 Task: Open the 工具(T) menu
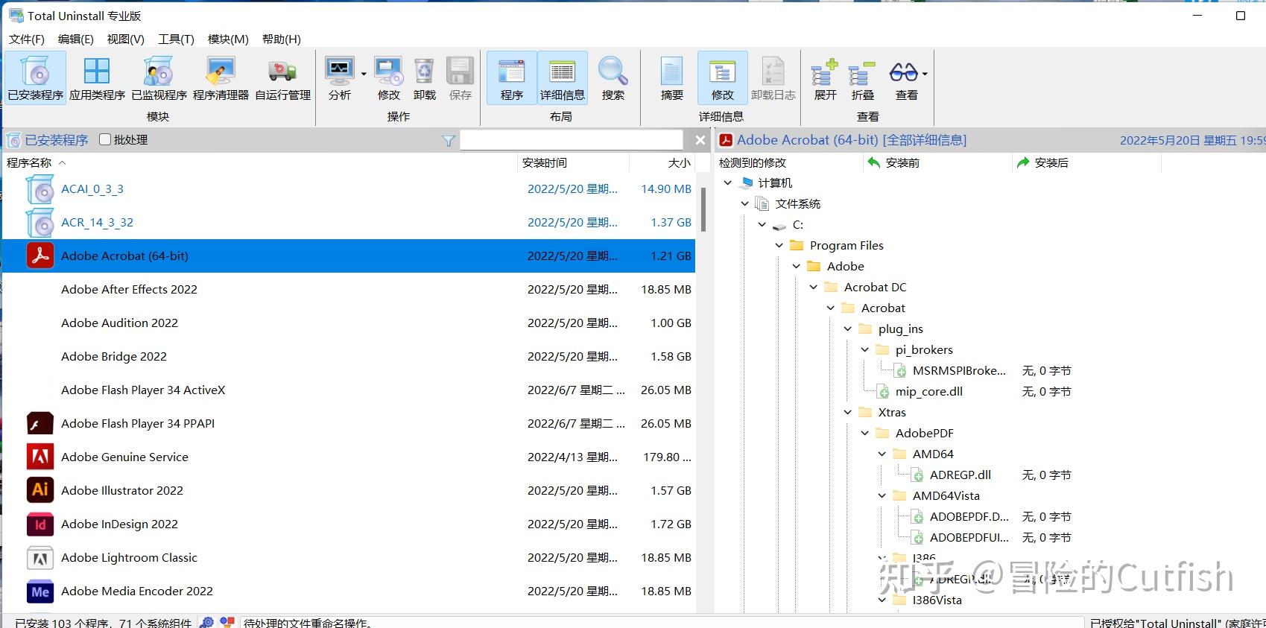tap(177, 39)
